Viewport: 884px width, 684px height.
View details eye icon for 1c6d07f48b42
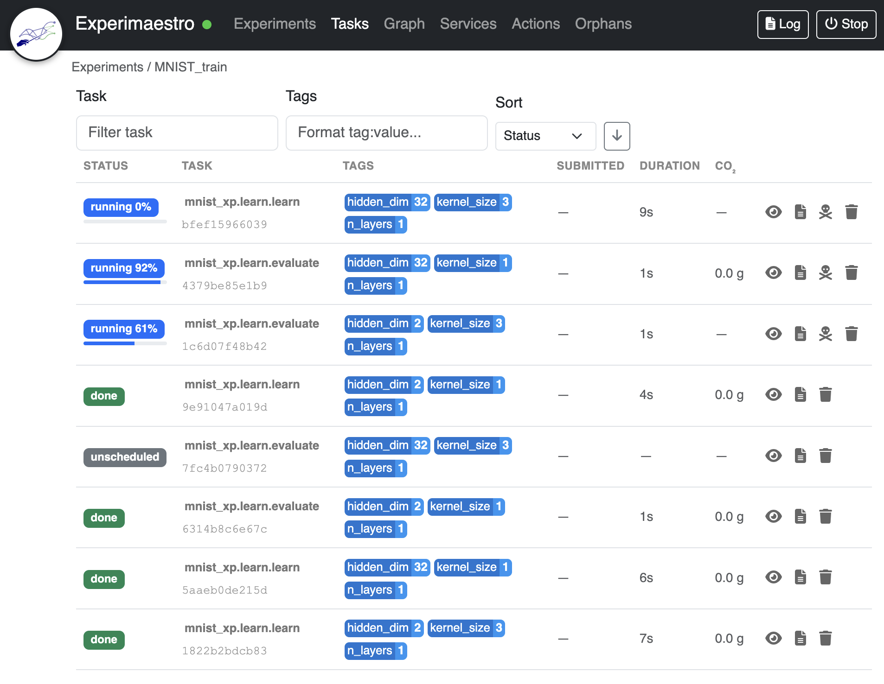click(773, 334)
